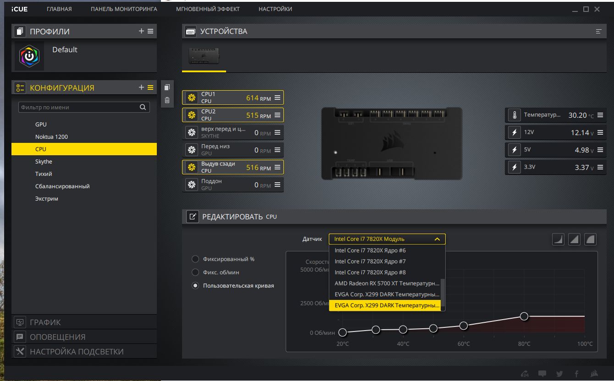Image resolution: width=614 pixels, height=381 pixels.
Task: Select the GPU configuration
Action: [x=84, y=125]
